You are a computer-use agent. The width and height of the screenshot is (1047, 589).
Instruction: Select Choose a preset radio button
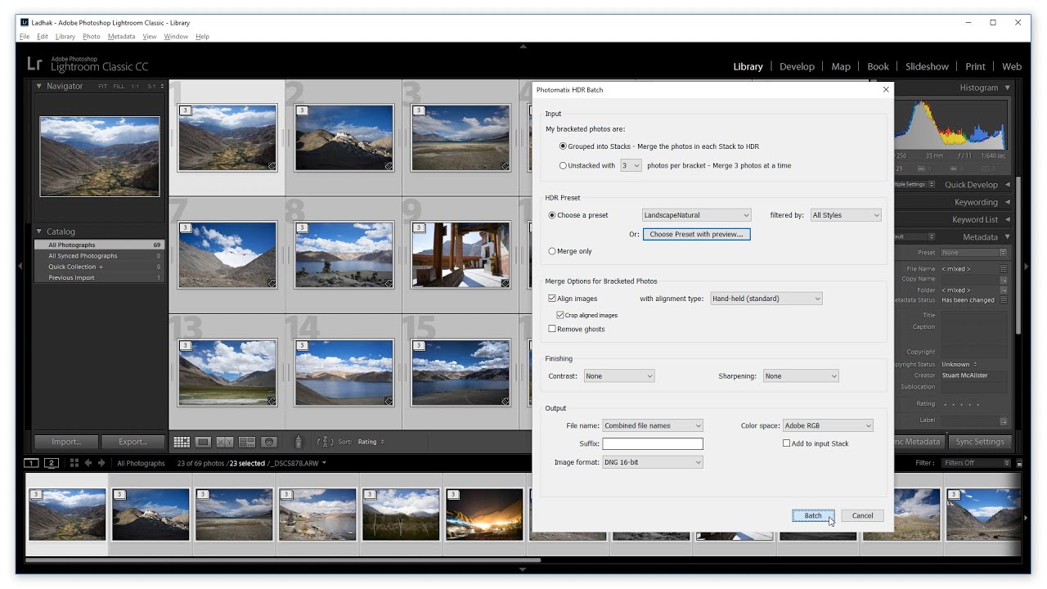tap(552, 215)
